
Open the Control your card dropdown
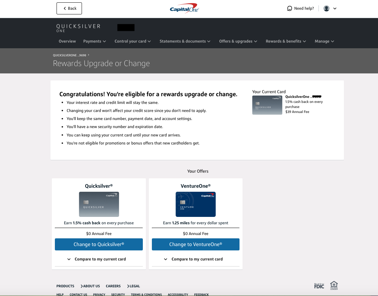coord(133,41)
